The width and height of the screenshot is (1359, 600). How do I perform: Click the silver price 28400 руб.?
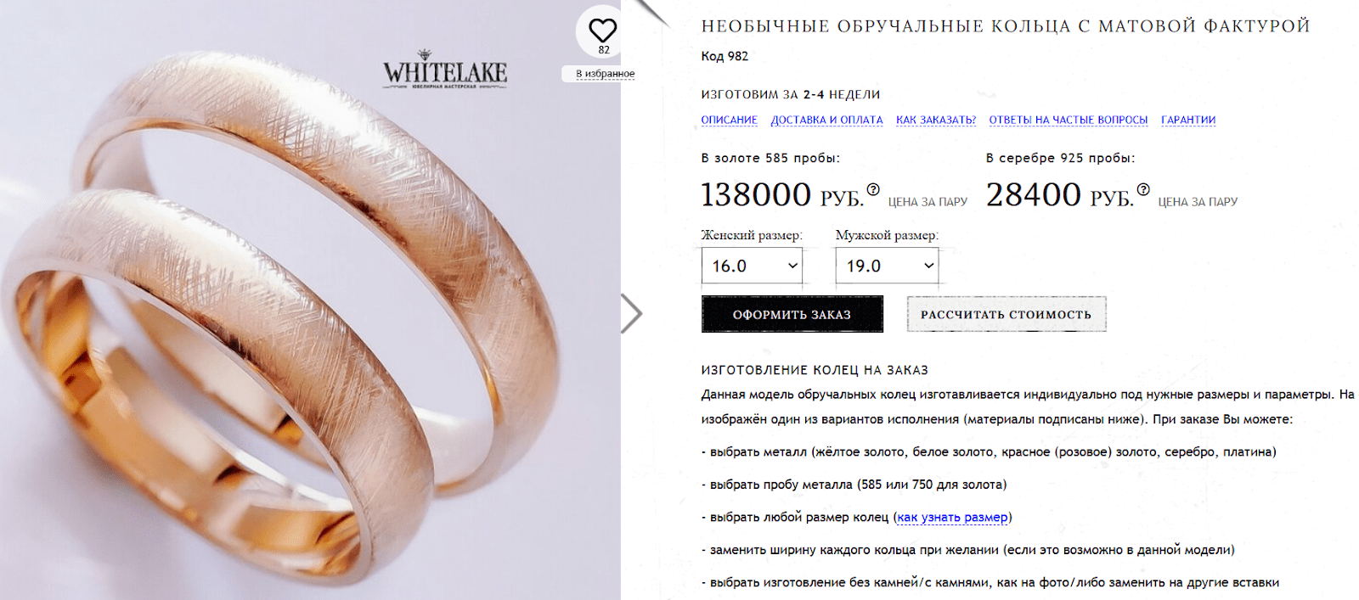(1059, 195)
